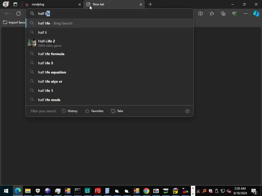Choose the Half-Life 2 video game suggestion
Image resolution: width=262 pixels, height=196 pixels.
click(x=110, y=43)
